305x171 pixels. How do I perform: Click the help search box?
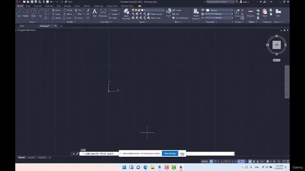point(220,2)
